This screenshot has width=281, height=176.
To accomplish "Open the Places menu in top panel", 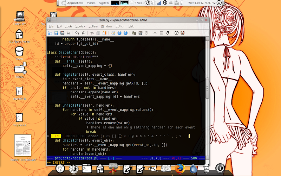I will [91, 3].
